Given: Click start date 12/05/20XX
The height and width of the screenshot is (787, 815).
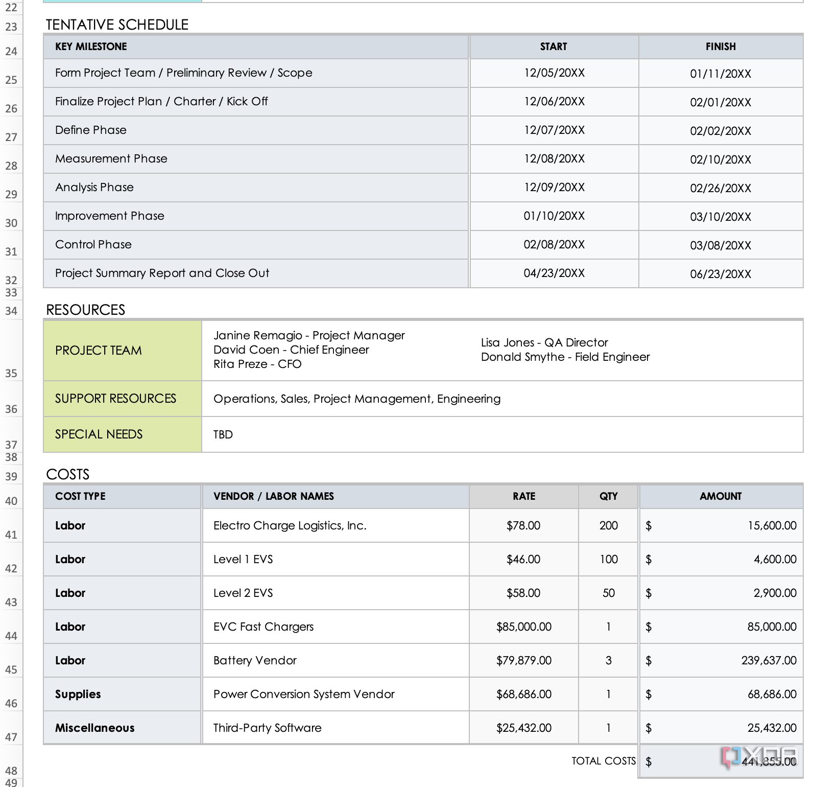Looking at the screenshot, I should 554,73.
